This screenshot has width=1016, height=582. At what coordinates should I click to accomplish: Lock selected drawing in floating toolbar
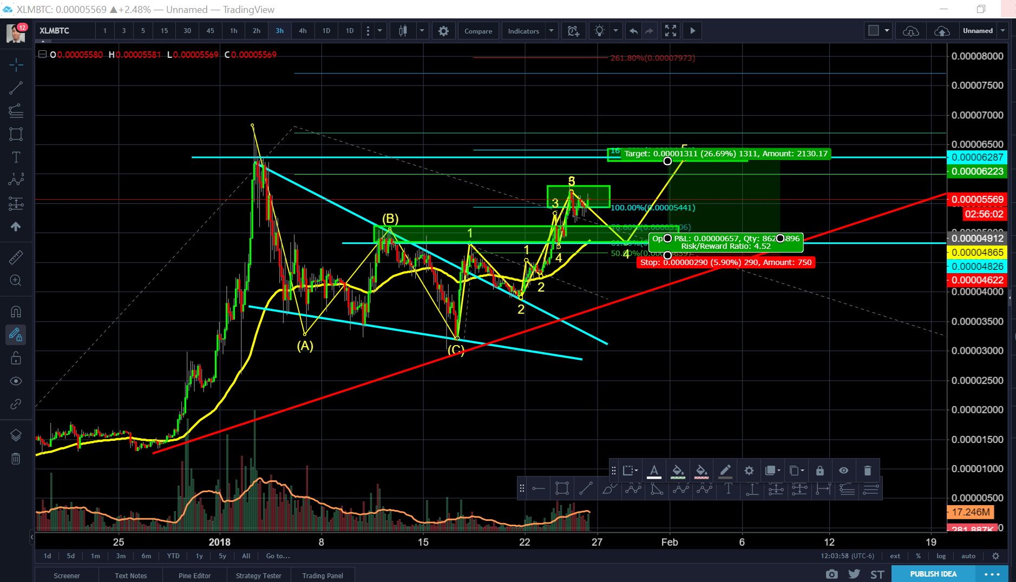tap(820, 471)
